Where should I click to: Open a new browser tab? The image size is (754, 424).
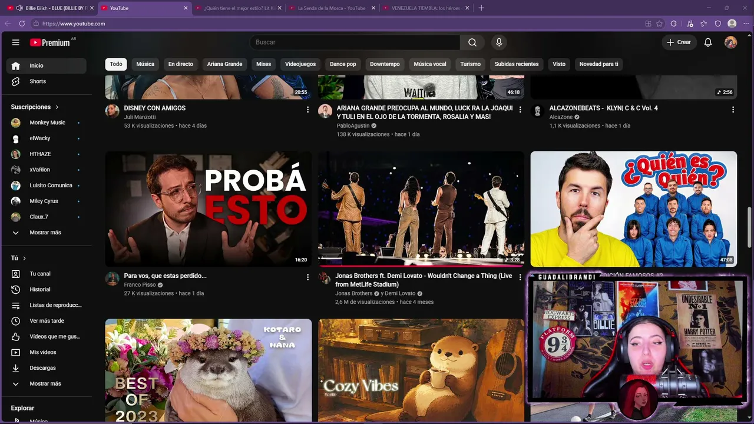[x=481, y=8]
